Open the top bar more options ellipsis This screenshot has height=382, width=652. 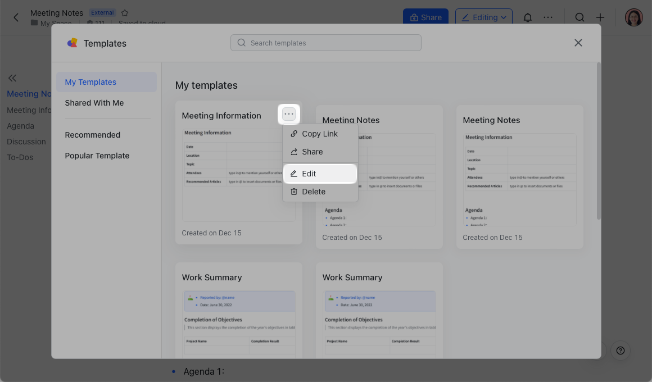548,17
